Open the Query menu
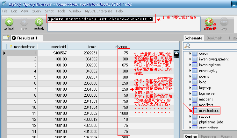Image resolution: width=237 pixels, height=138 pixels. coord(36,11)
